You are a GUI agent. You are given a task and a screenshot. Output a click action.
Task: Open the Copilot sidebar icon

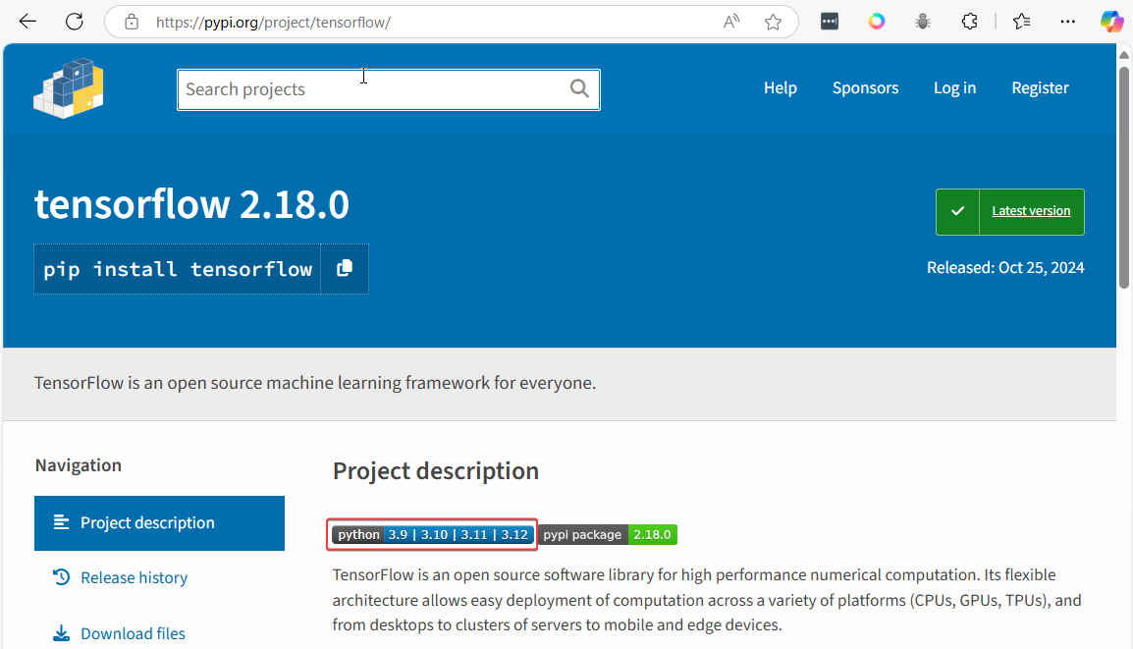(x=1112, y=22)
